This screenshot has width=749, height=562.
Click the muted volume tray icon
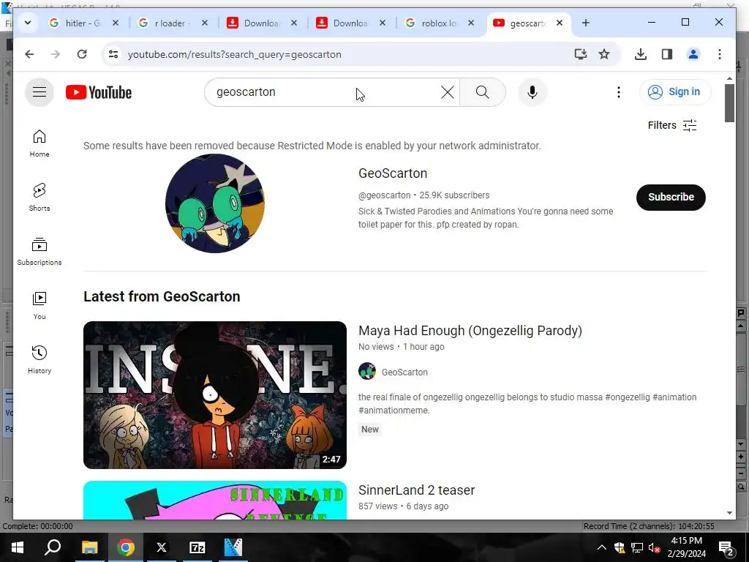(655, 547)
